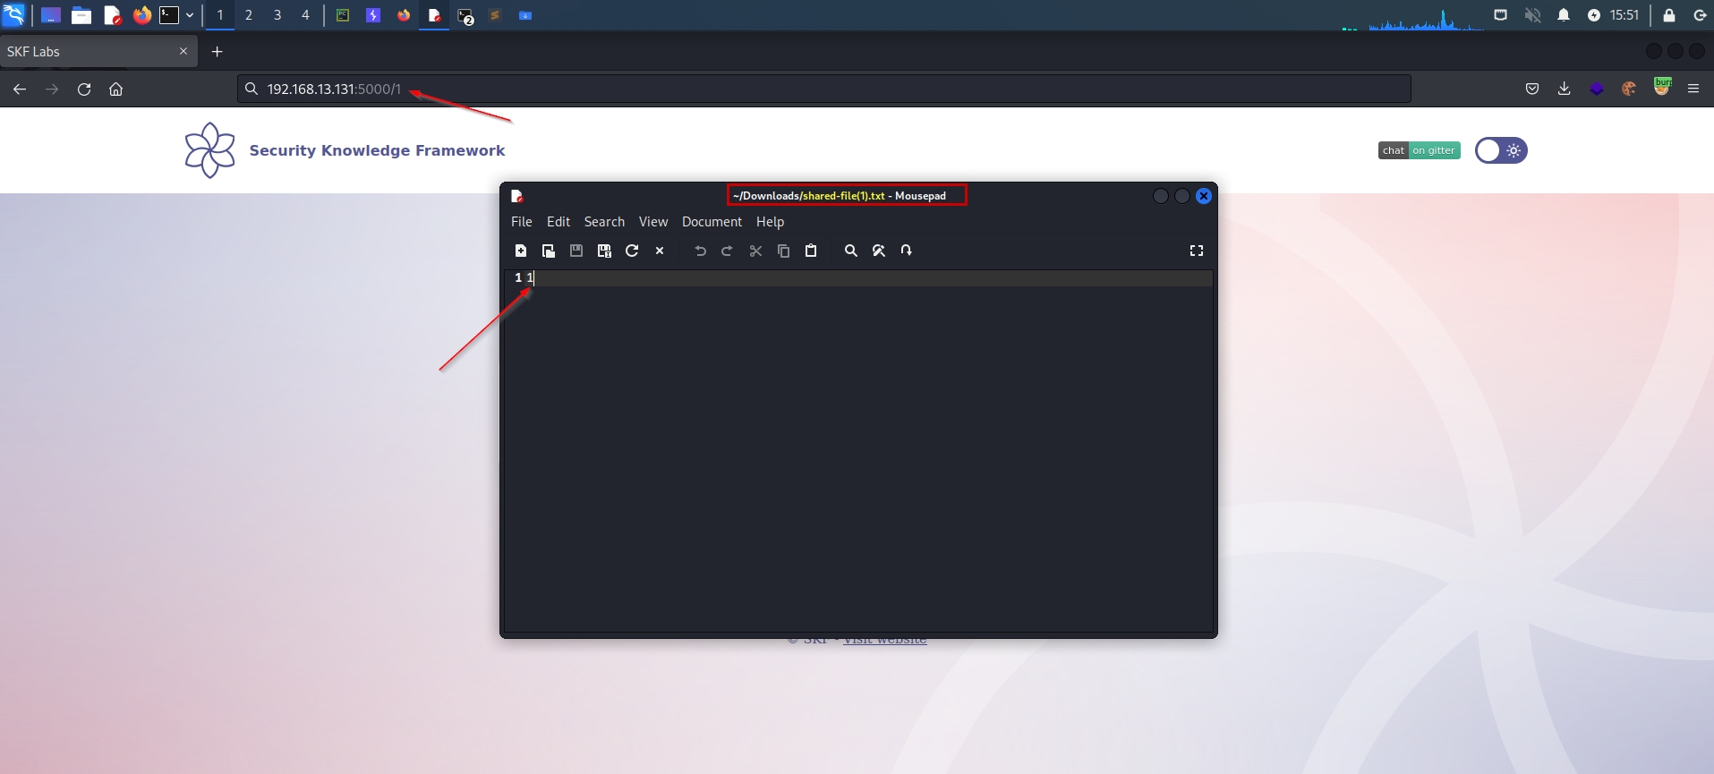The image size is (1714, 774).
Task: Expand the terminal launcher dropdown arrow
Action: click(190, 15)
